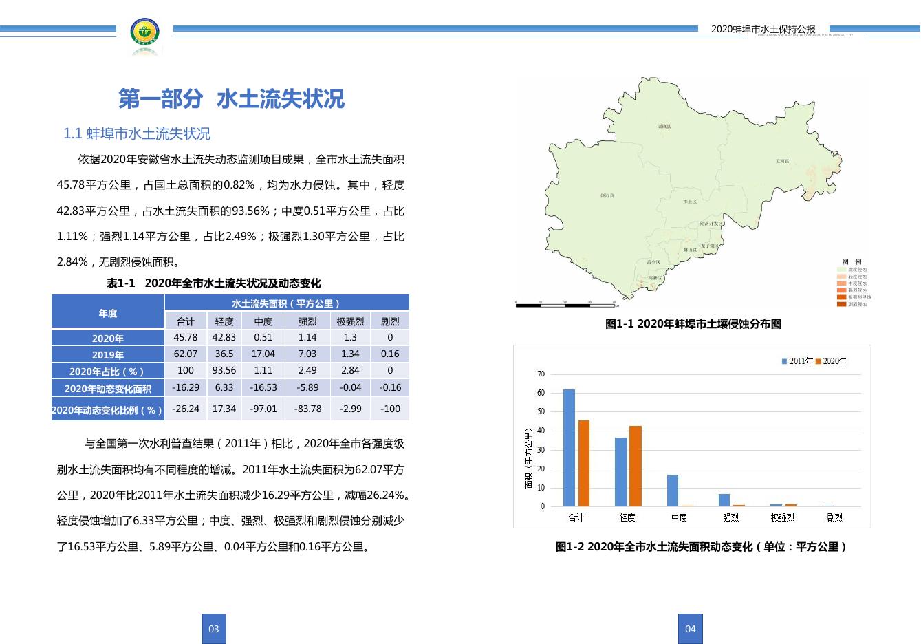Select the 轻度 table column header
The width and height of the screenshot is (921, 644).
224,321
